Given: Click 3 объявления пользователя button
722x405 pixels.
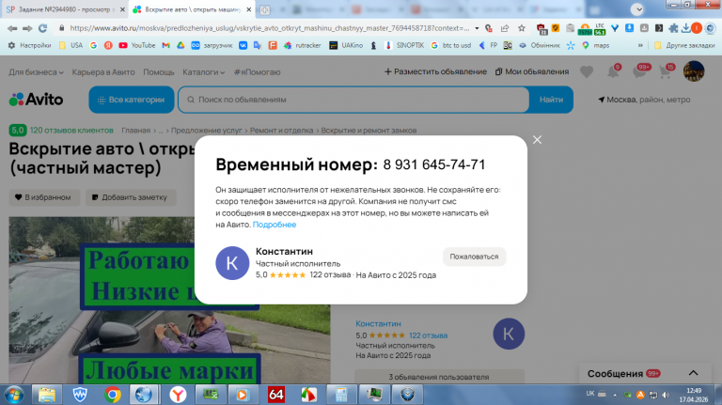Looking at the screenshot, I should pyautogui.click(x=439, y=377).
